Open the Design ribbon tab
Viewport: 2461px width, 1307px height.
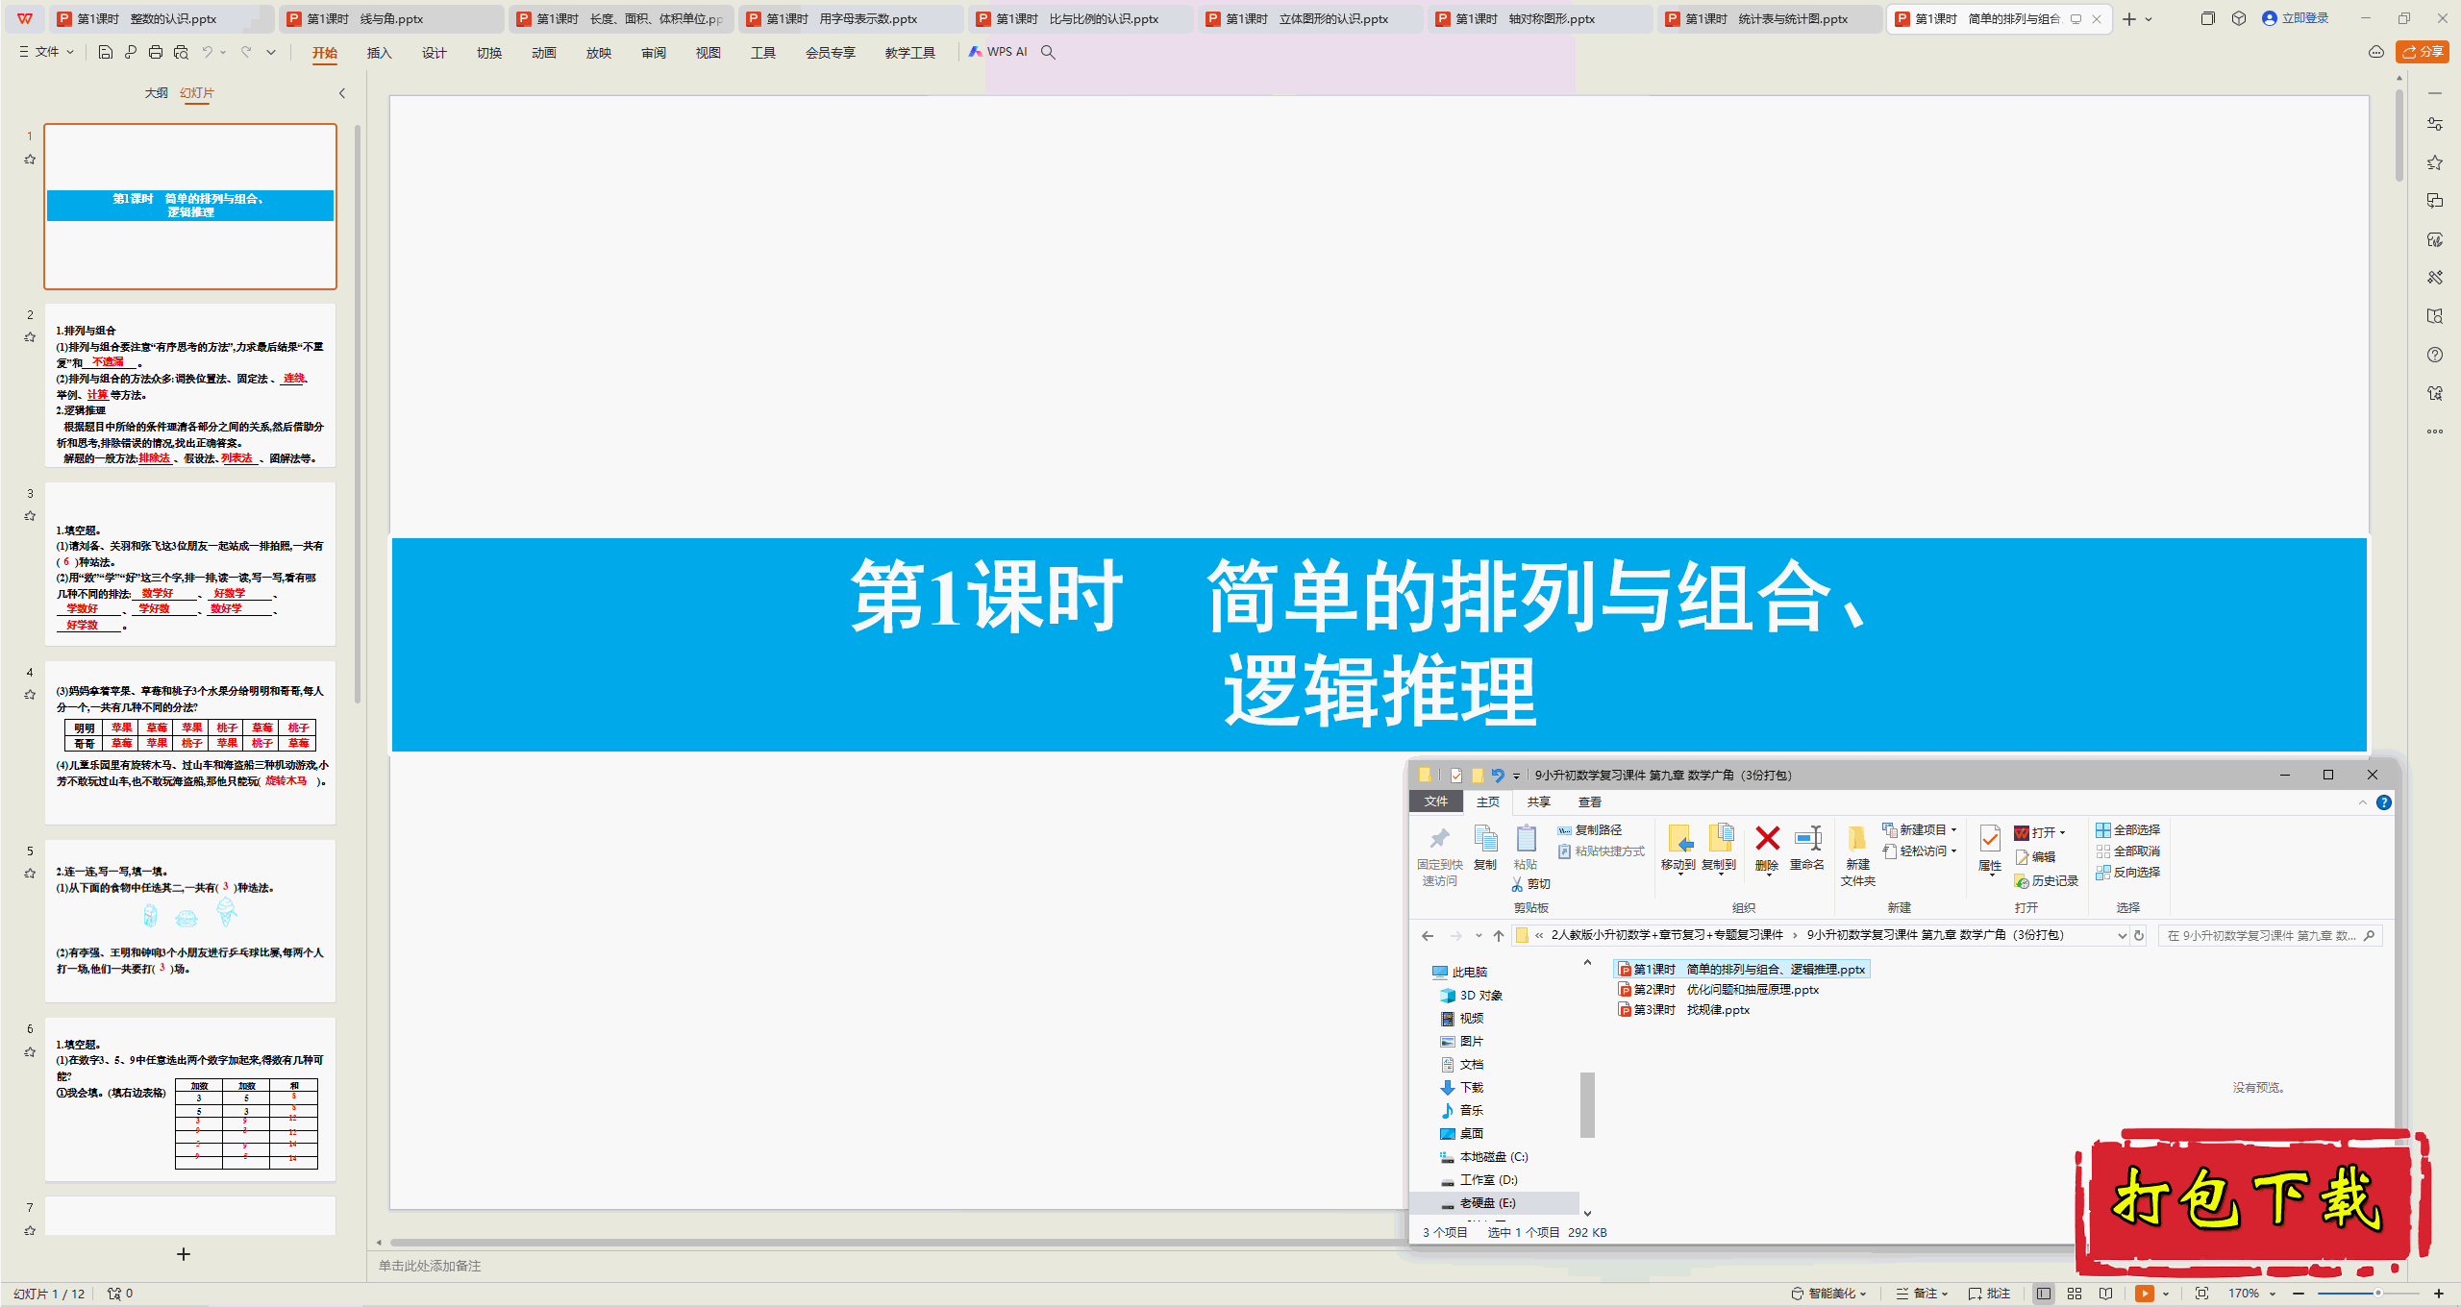434,53
